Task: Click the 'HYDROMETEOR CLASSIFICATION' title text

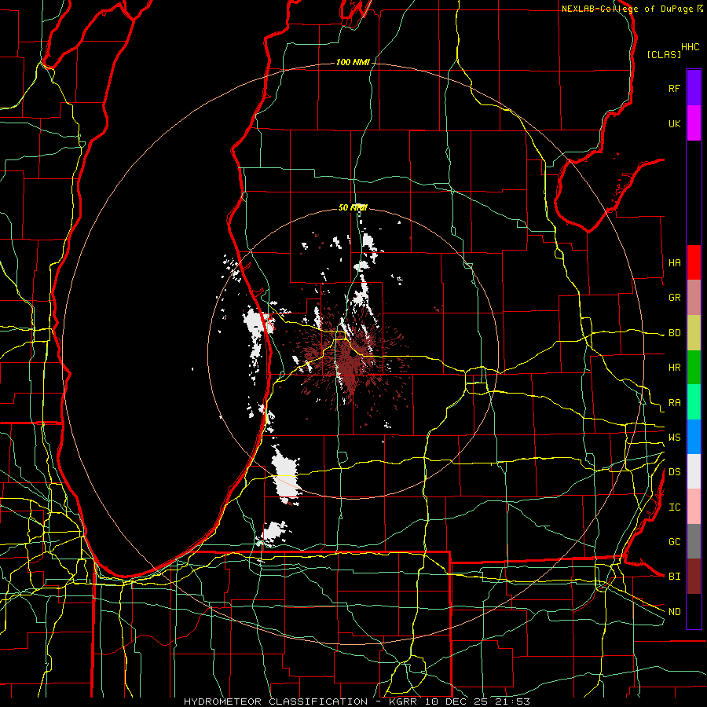Action: coord(276,702)
